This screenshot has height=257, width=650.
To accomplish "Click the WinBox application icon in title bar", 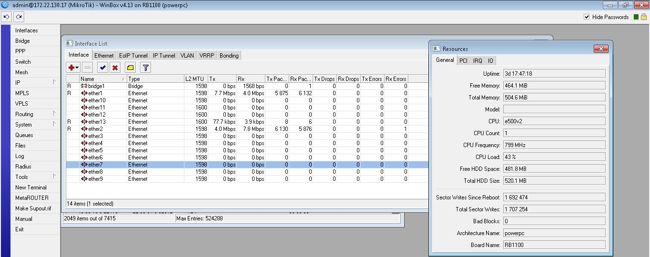I will (5, 5).
